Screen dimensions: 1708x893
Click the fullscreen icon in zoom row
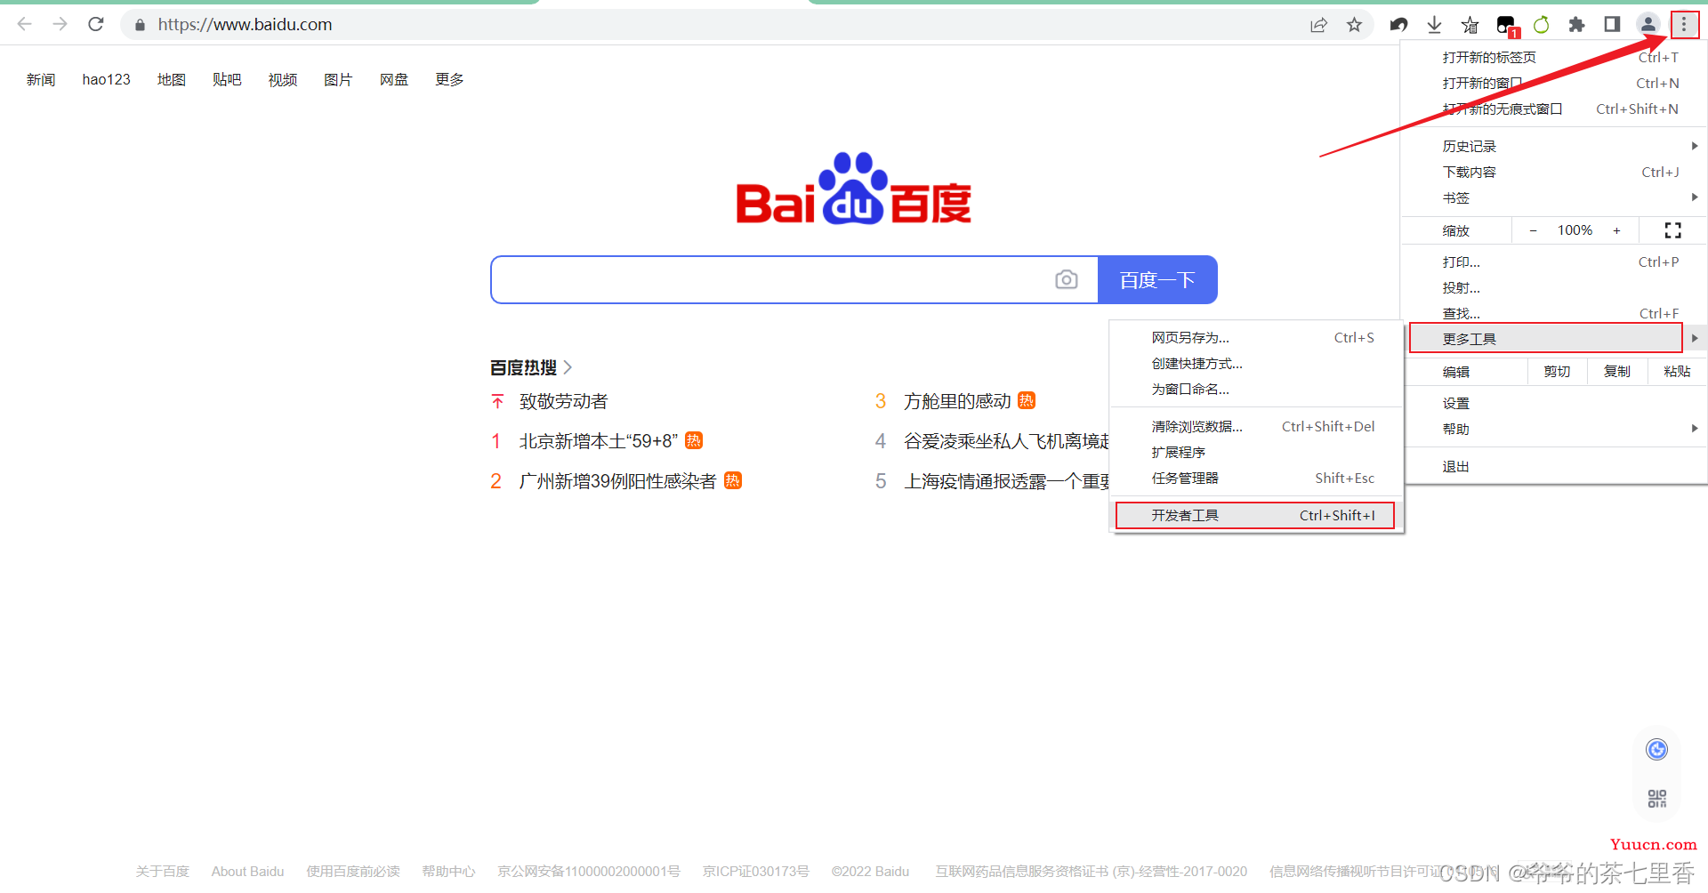pos(1672,230)
